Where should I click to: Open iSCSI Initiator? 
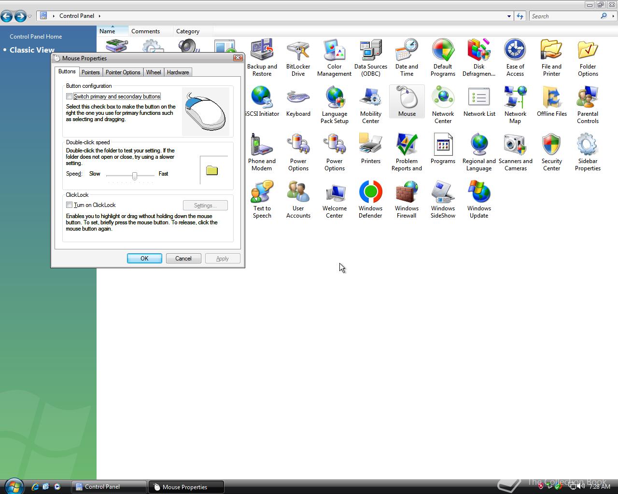262,101
